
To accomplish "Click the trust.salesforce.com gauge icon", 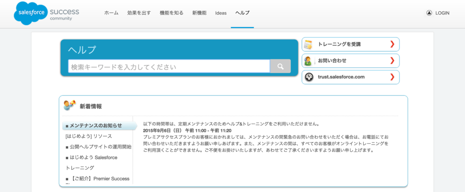I will click(x=309, y=77).
